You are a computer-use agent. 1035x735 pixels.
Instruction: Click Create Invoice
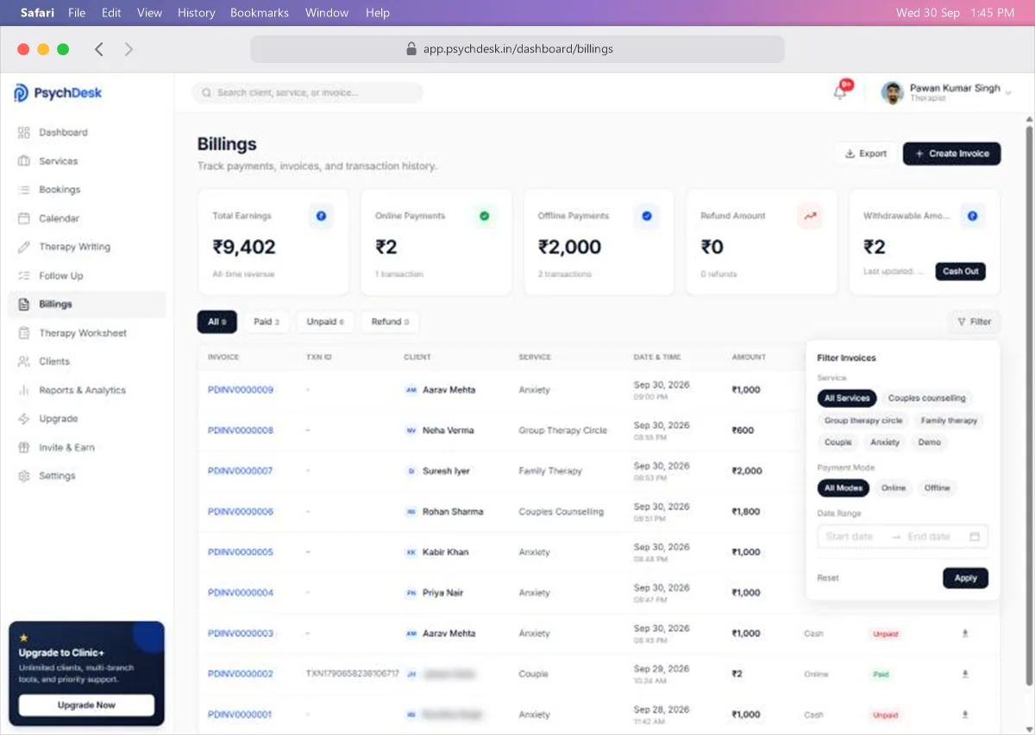pos(952,154)
